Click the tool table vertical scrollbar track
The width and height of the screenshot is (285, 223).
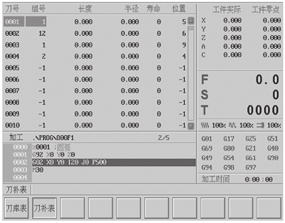click(x=191, y=74)
